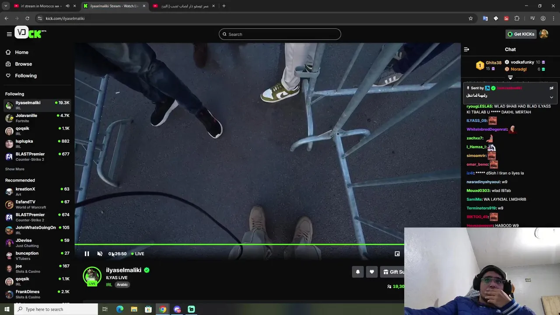Viewport: 560px width, 315px height.
Task: Unfollow with the heart button
Action: (x=371, y=272)
